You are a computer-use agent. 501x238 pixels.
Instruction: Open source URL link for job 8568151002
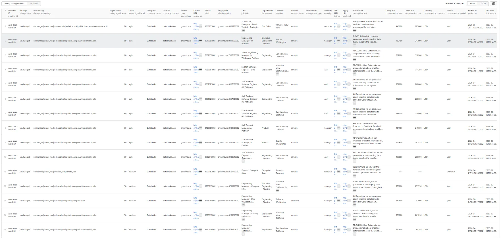(196, 26)
